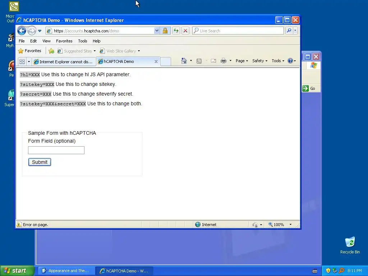Switch to Appearance and Themes taskbar item

[x=66, y=271]
